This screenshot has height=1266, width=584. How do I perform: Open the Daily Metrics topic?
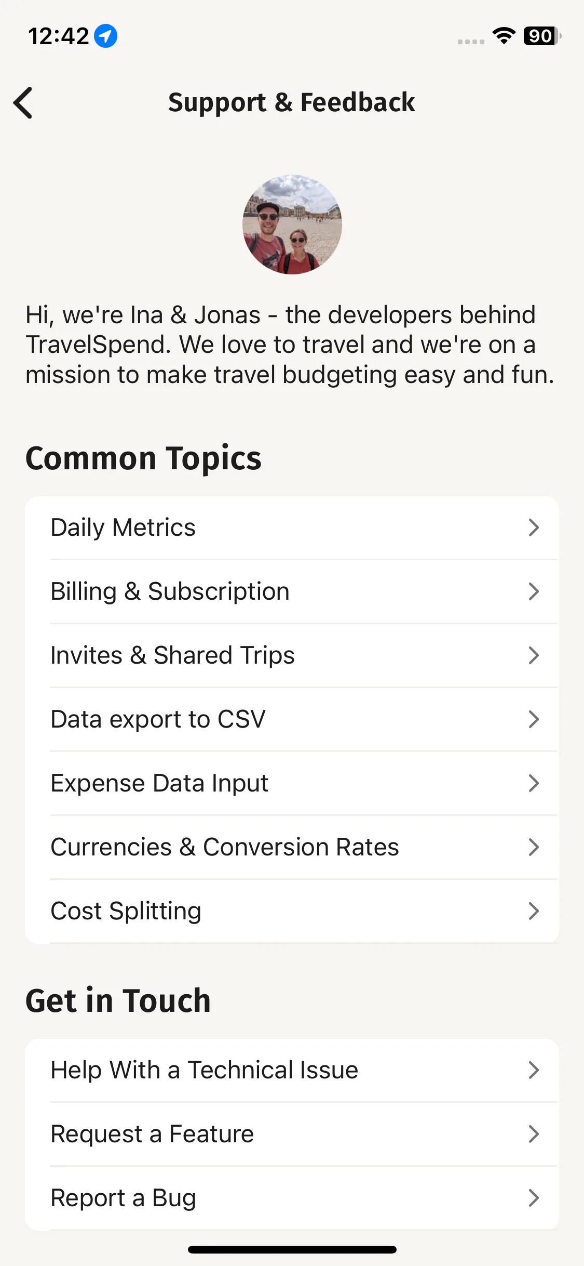[x=292, y=528]
